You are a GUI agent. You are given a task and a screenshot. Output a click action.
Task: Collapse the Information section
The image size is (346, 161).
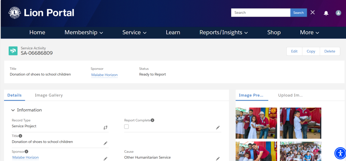[13, 110]
